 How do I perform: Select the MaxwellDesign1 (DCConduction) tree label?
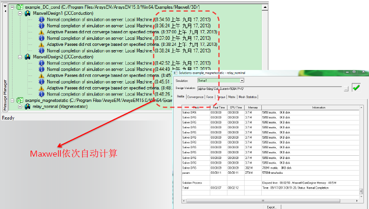coord(63,13)
